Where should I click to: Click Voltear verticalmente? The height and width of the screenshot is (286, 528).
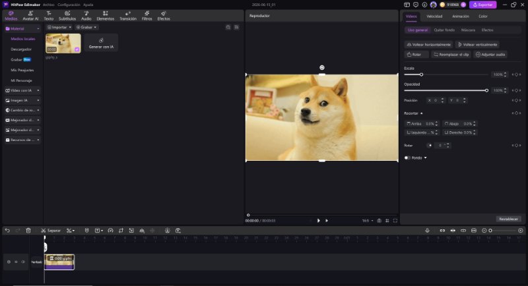[x=477, y=44]
